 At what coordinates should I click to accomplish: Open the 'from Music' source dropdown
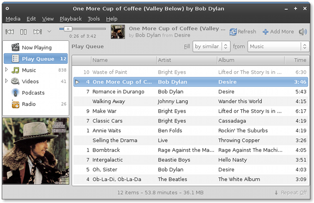click(x=278, y=47)
